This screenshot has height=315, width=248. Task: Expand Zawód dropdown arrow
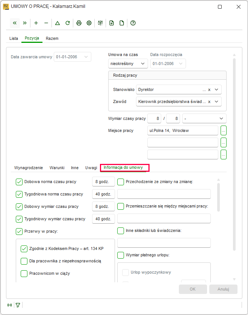(216, 101)
